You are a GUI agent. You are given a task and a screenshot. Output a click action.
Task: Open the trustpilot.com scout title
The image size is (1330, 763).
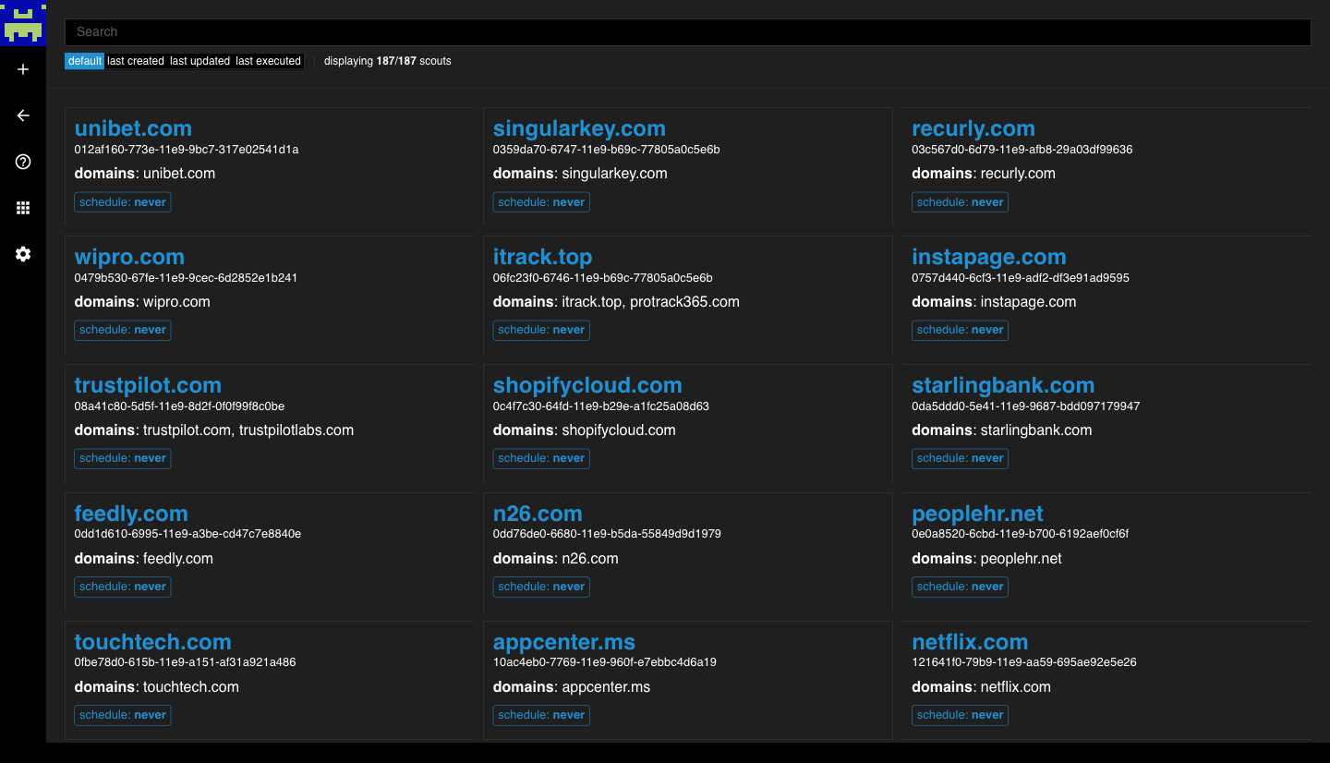point(148,385)
